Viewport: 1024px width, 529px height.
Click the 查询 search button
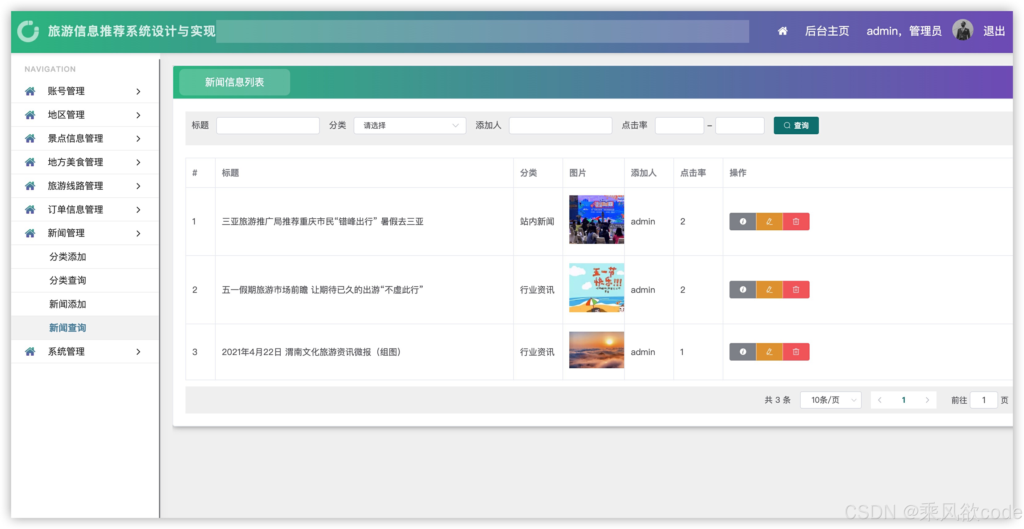coord(796,125)
